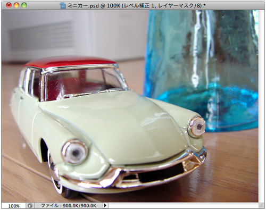This screenshot has height=210, width=266.
Task: Click the small status icon beside the zoom field
Action: (30, 206)
